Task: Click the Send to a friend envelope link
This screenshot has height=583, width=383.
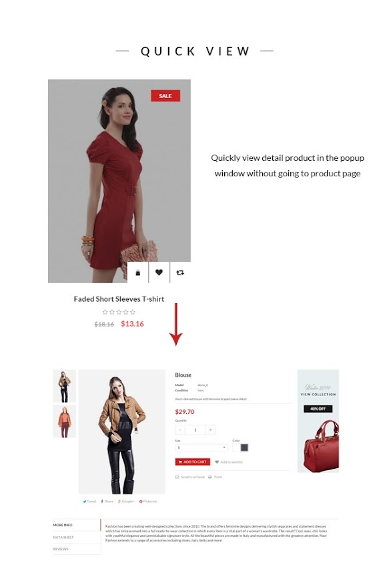Action: tap(189, 477)
